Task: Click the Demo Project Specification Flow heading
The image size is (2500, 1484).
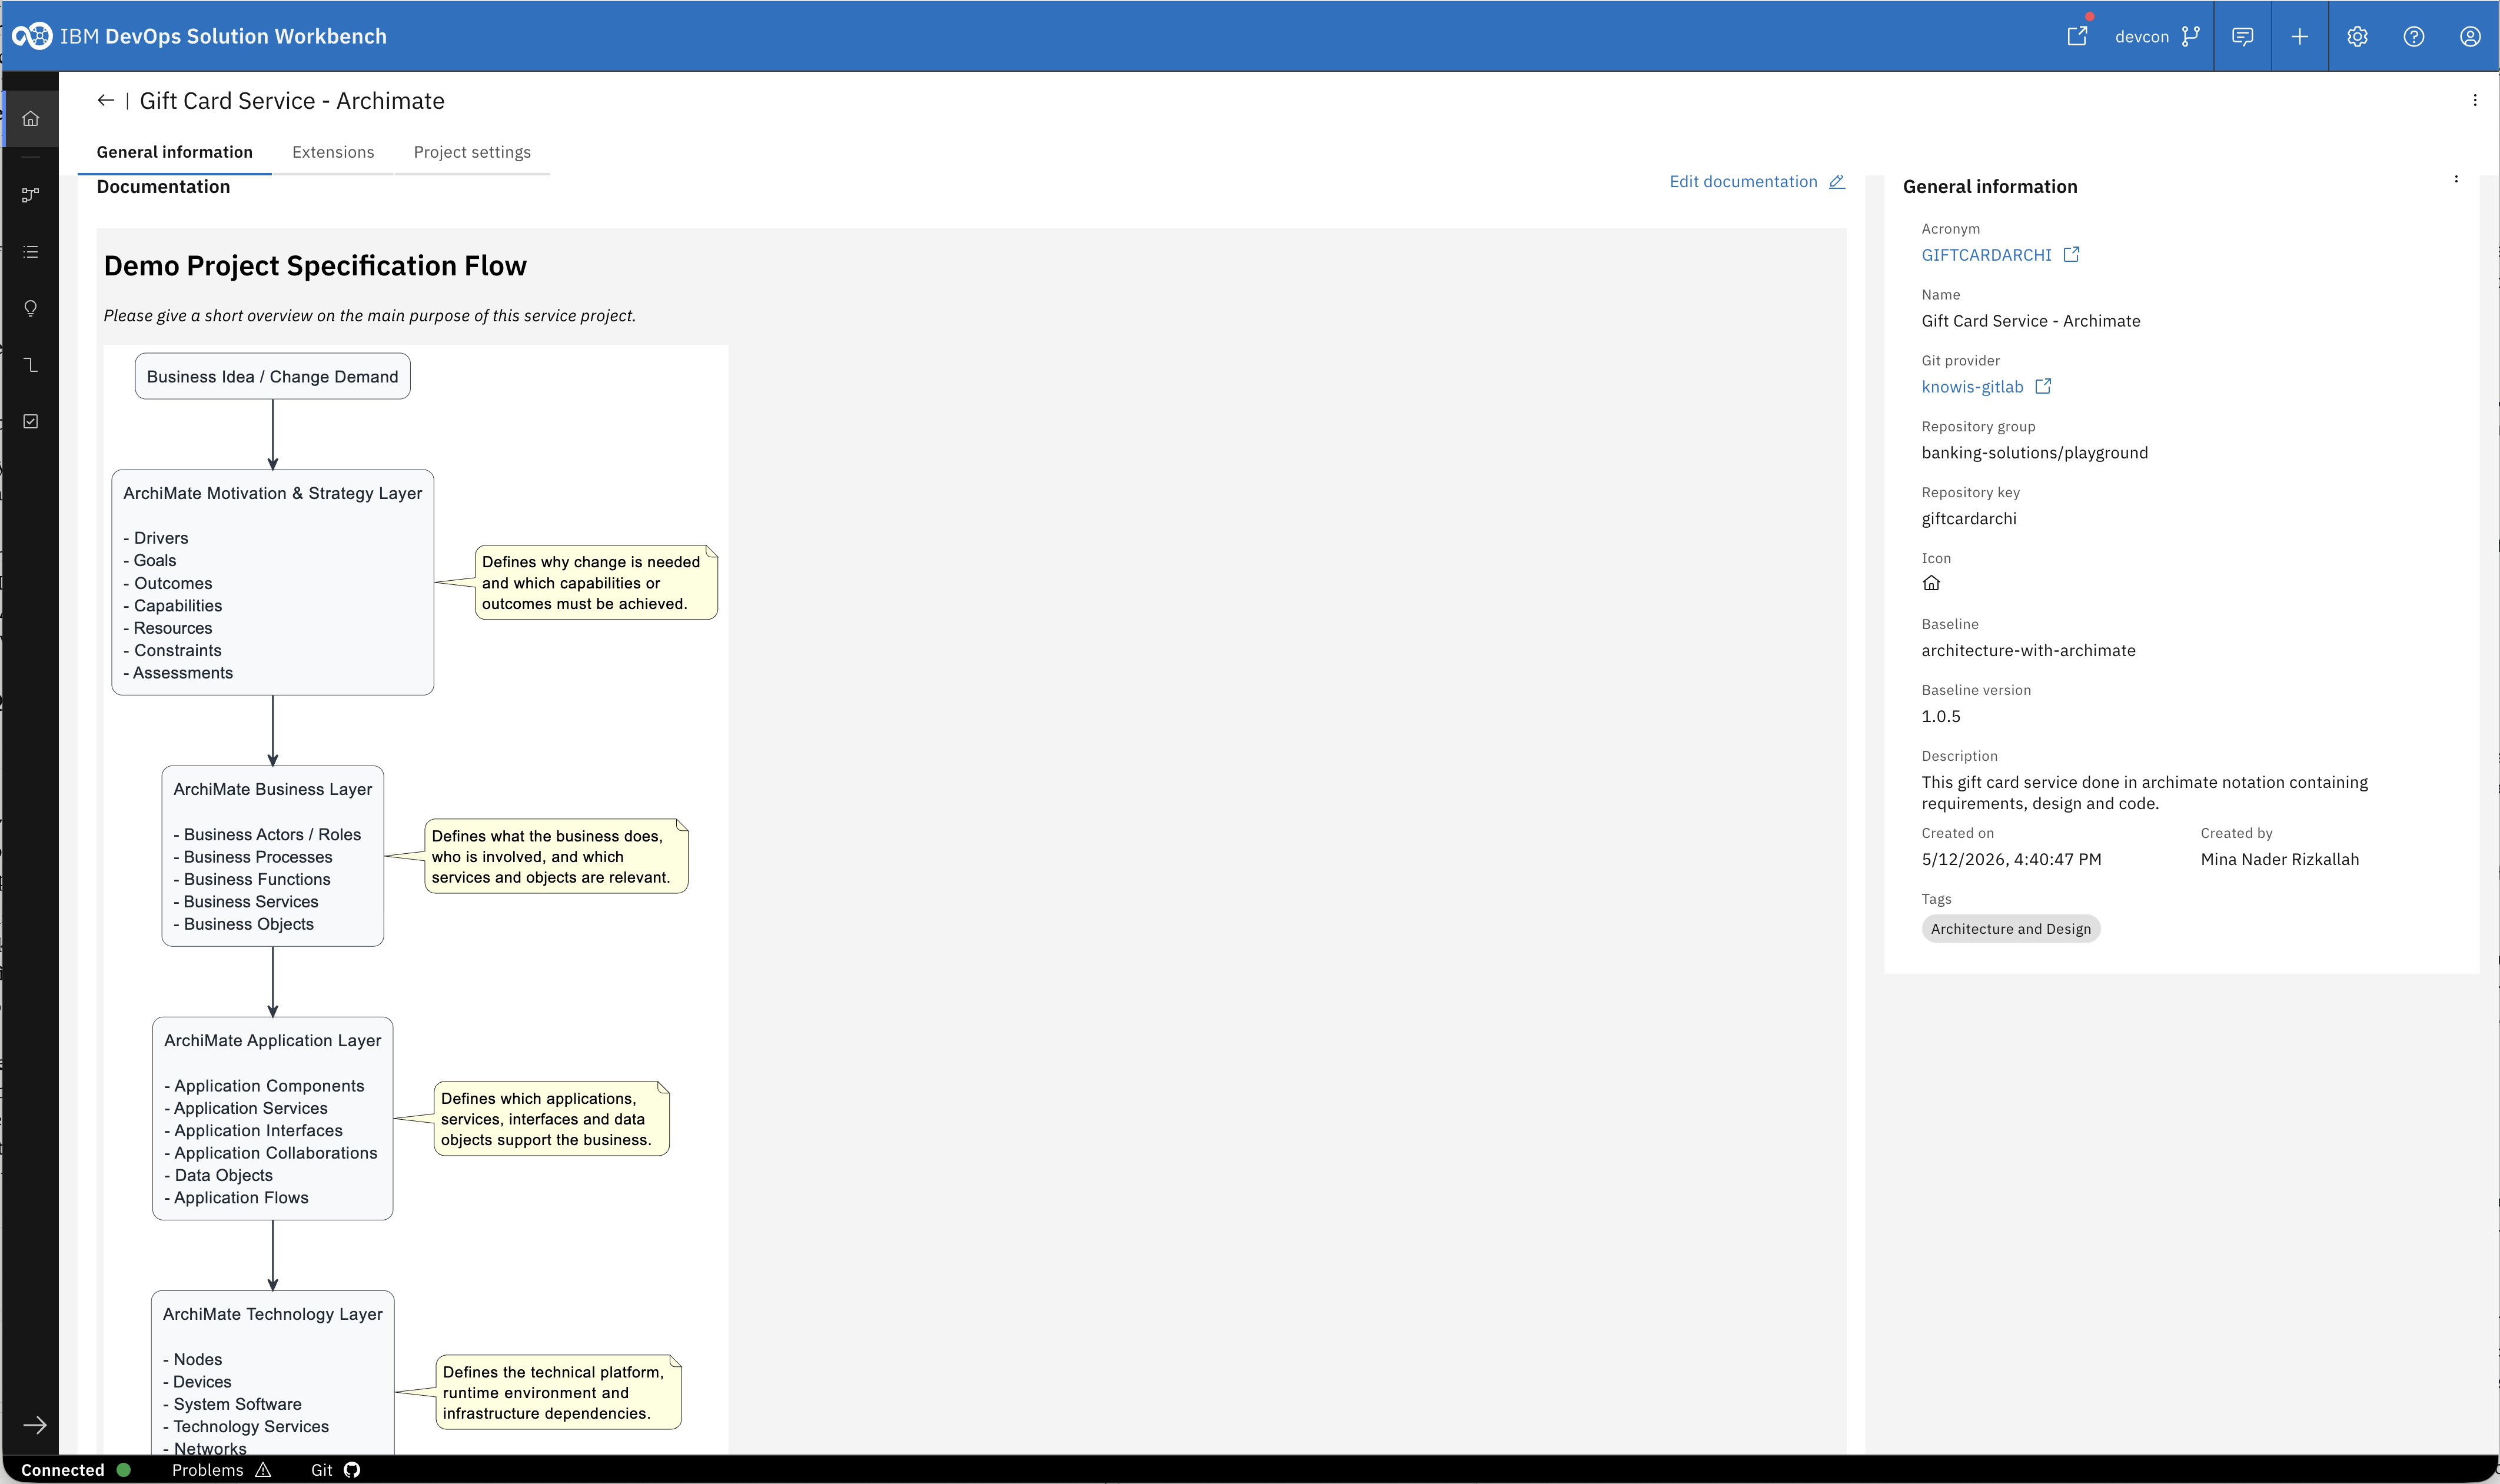Action: (x=315, y=266)
